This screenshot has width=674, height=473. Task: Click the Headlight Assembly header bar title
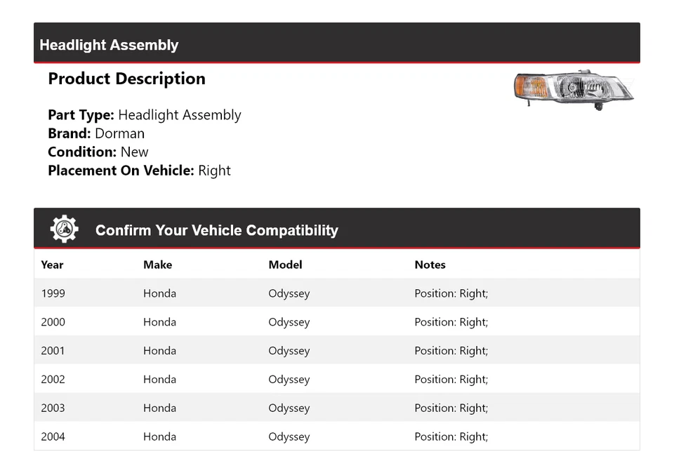pyautogui.click(x=109, y=45)
